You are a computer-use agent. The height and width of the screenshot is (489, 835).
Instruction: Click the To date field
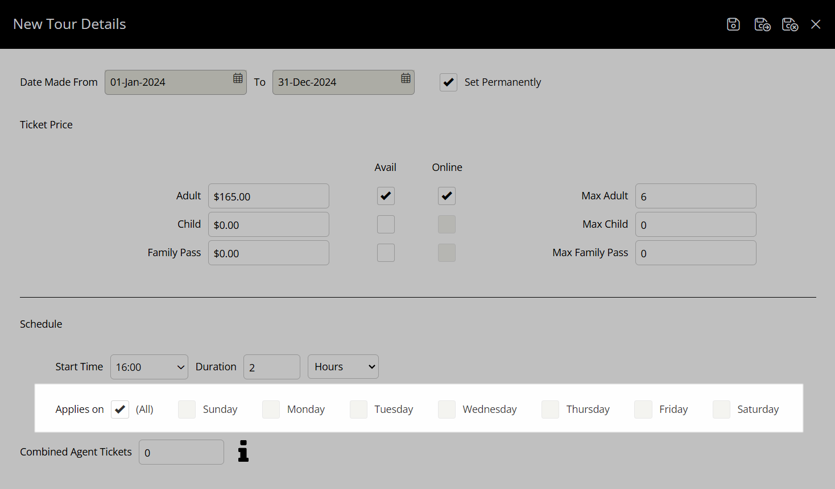[343, 82]
